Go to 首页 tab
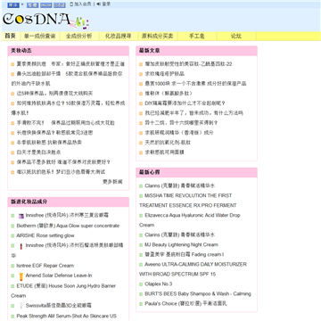 [10, 36]
